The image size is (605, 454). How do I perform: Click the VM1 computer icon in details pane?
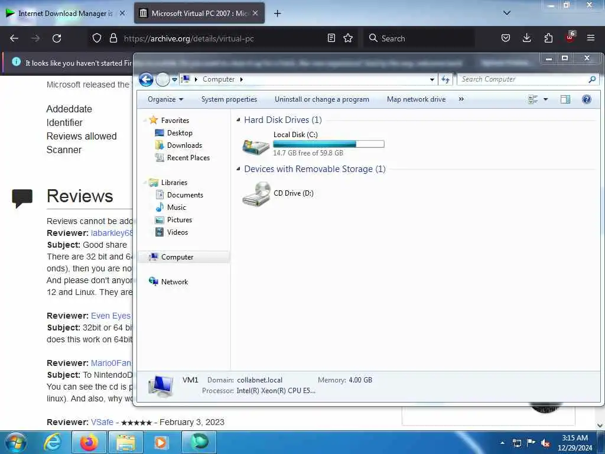(x=161, y=385)
